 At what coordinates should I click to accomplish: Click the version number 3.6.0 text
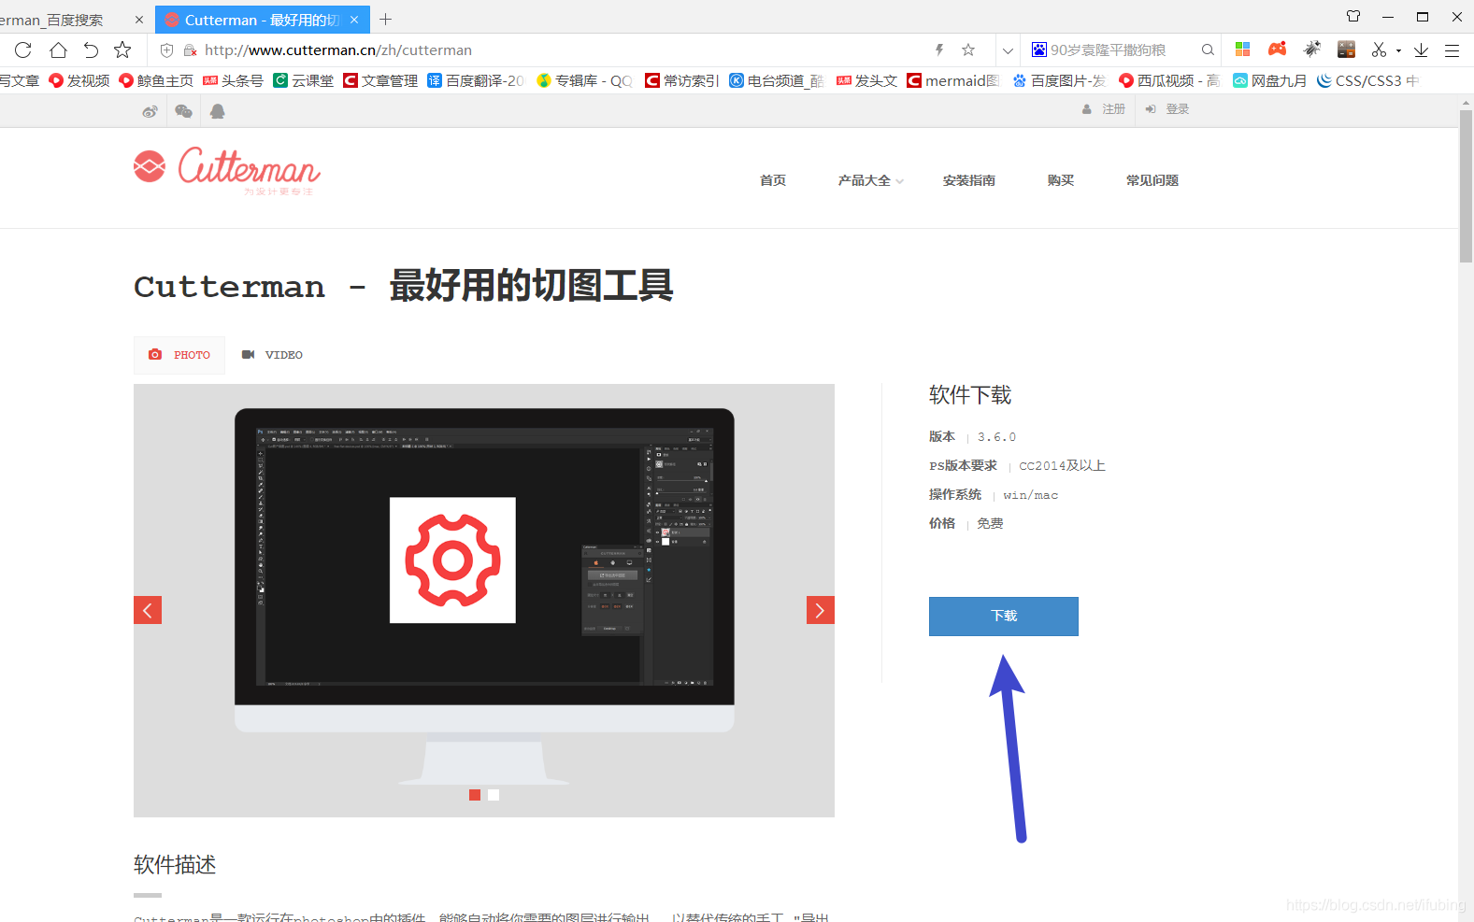click(x=996, y=437)
